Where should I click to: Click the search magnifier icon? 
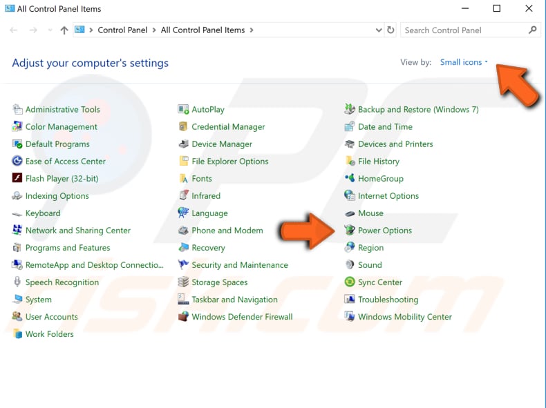click(532, 30)
